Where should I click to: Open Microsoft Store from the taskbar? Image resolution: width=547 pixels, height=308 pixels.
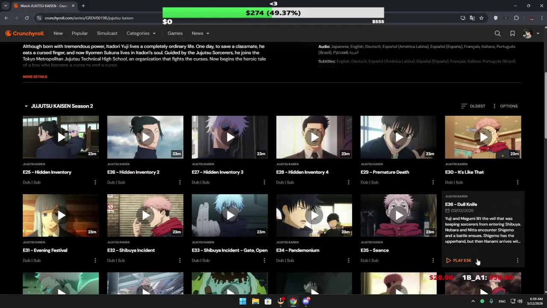point(268,301)
